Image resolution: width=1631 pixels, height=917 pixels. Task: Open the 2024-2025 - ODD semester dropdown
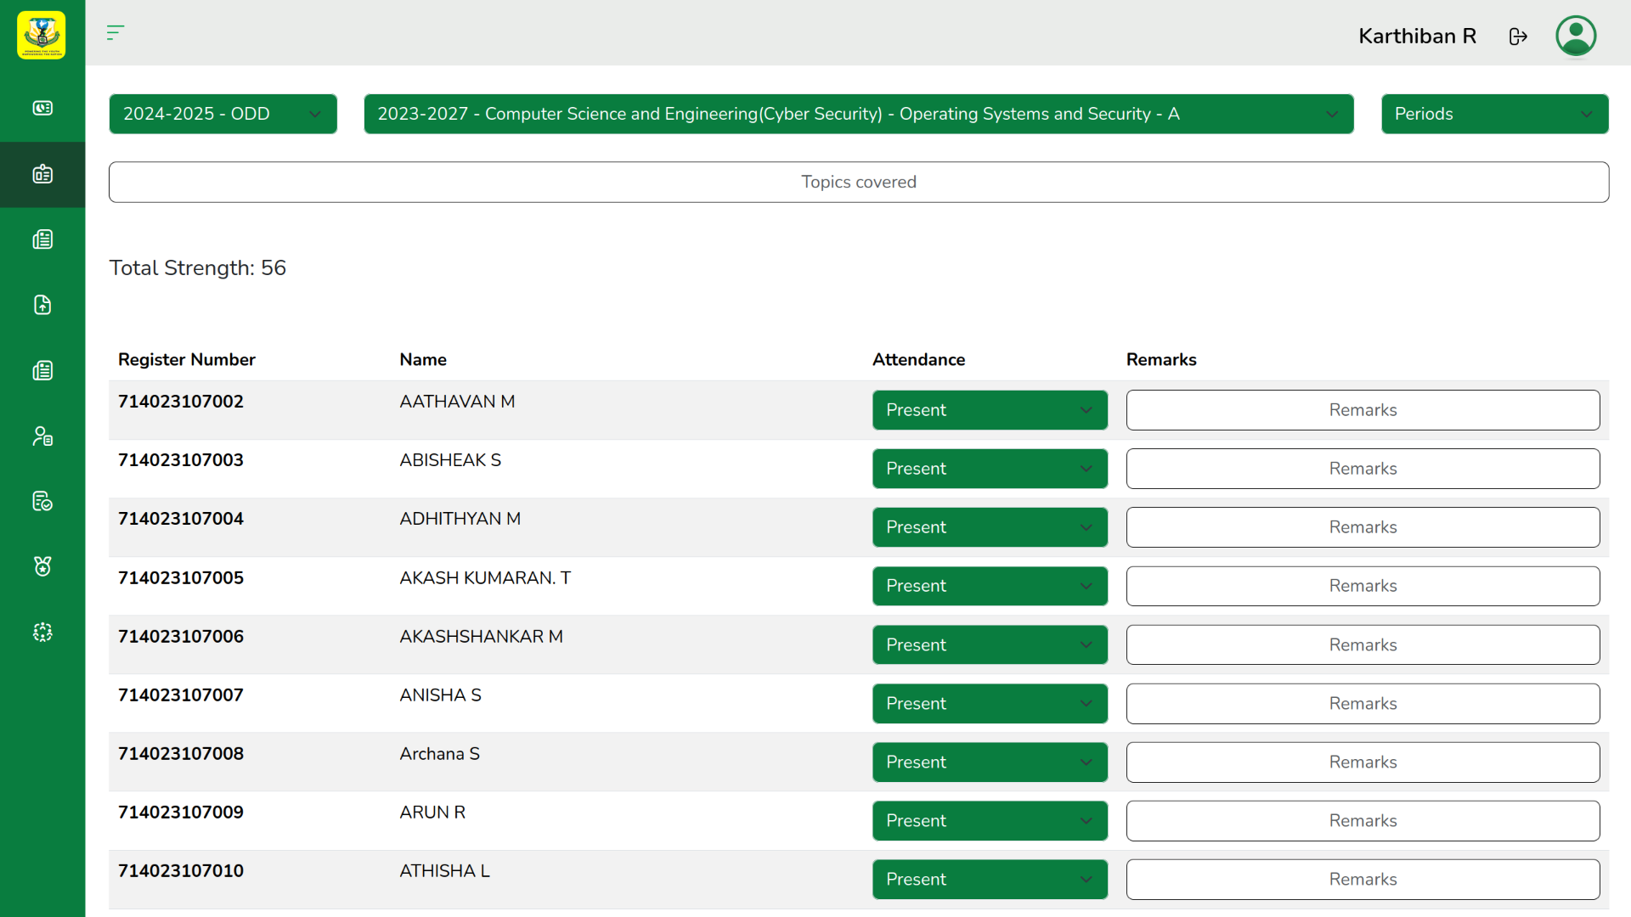[x=223, y=113]
